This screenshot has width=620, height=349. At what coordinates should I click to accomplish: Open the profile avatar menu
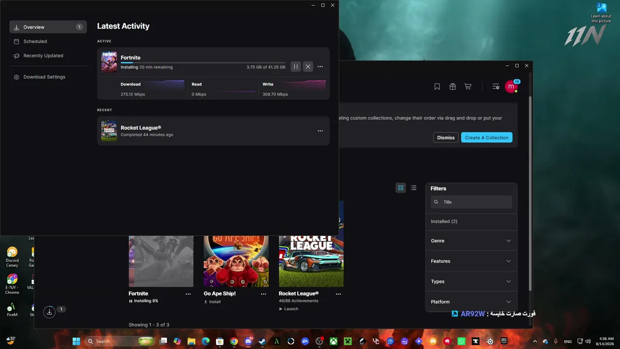[x=511, y=87]
